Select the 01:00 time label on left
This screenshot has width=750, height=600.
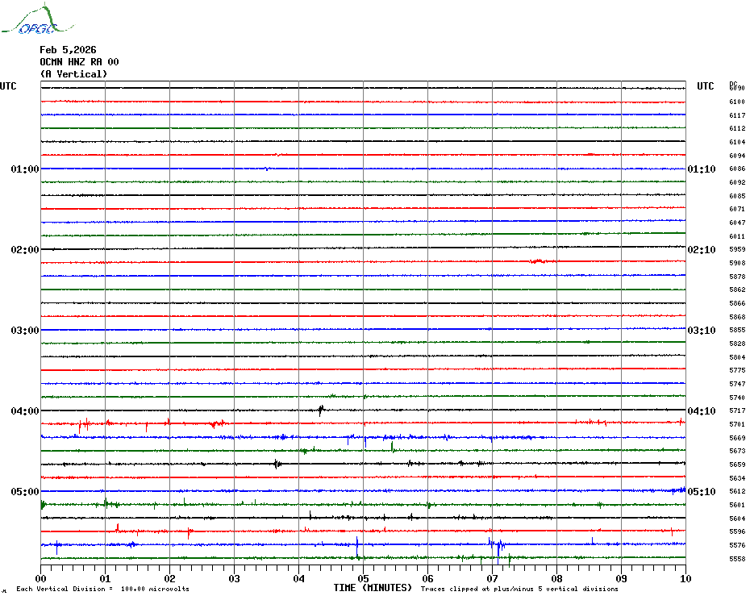(24, 169)
